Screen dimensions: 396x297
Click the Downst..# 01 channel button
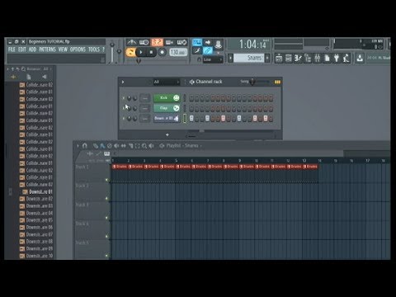pyautogui.click(x=167, y=118)
